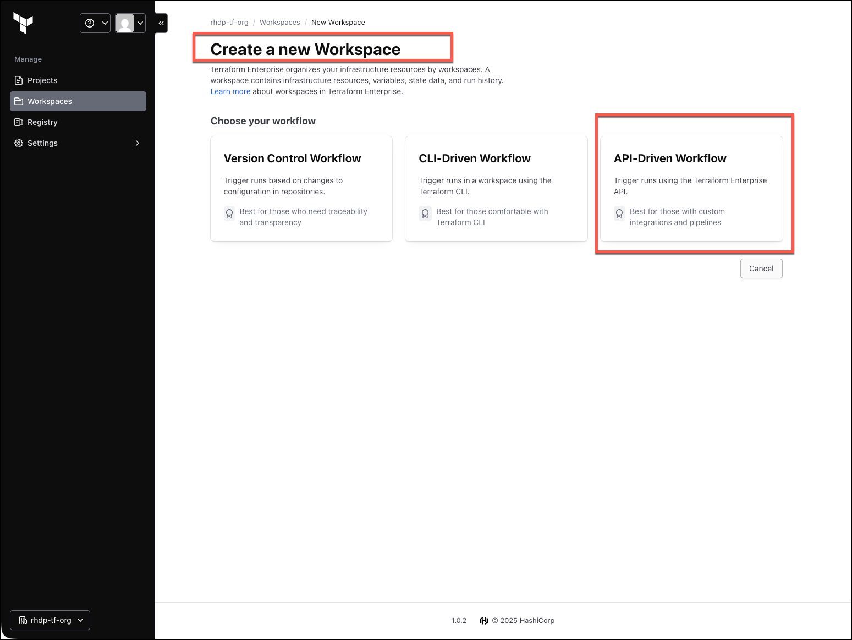Click the Registry icon in the sidebar
This screenshot has height=640, width=852.
tap(19, 122)
